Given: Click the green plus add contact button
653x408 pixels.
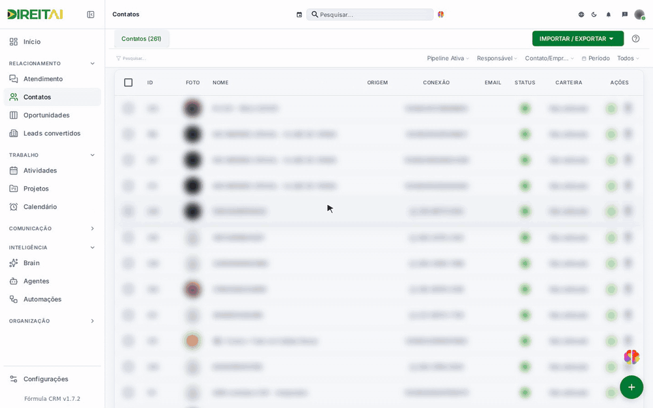Looking at the screenshot, I should pyautogui.click(x=631, y=387).
